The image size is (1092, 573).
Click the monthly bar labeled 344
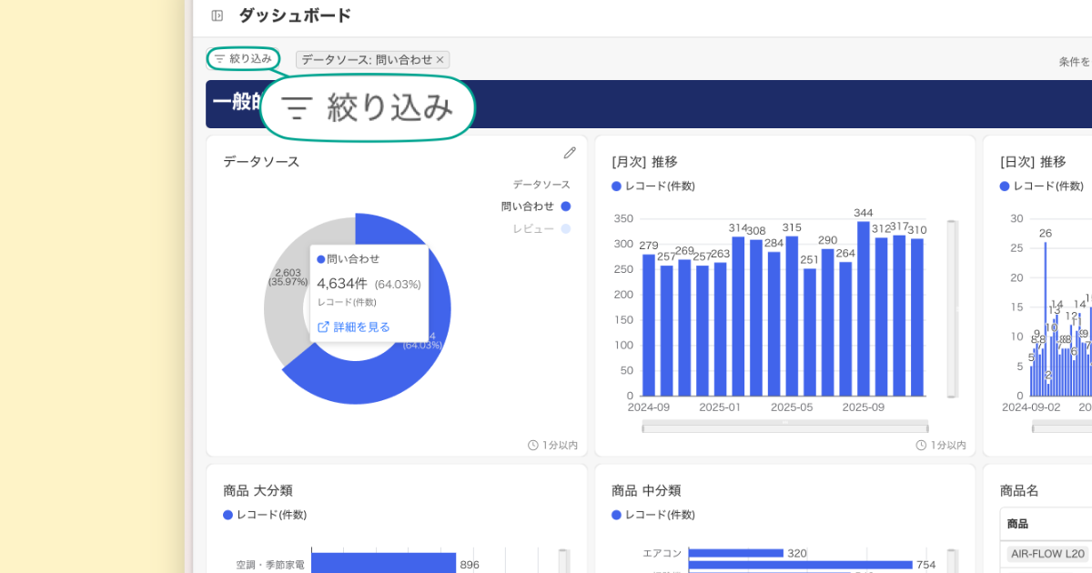click(864, 309)
